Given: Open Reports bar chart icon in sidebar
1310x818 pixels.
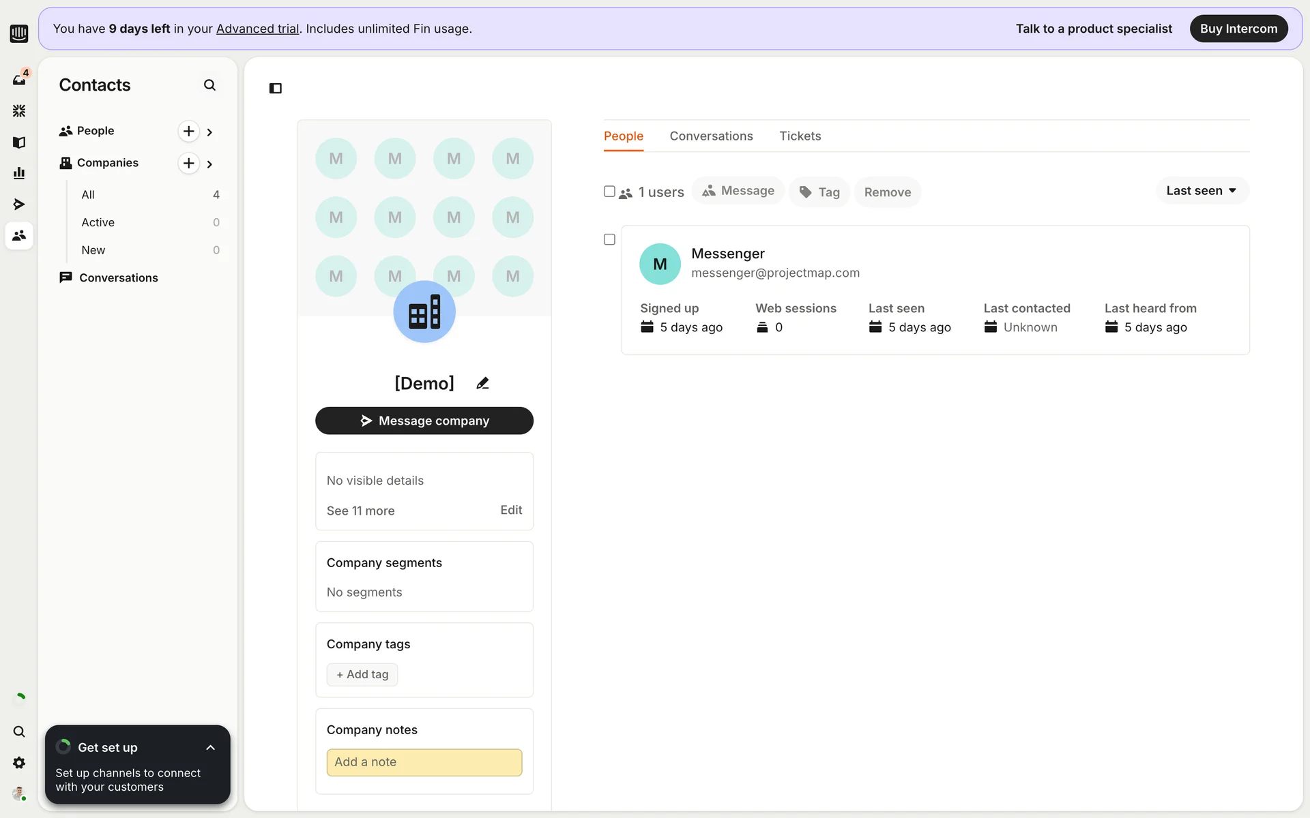Looking at the screenshot, I should point(19,173).
